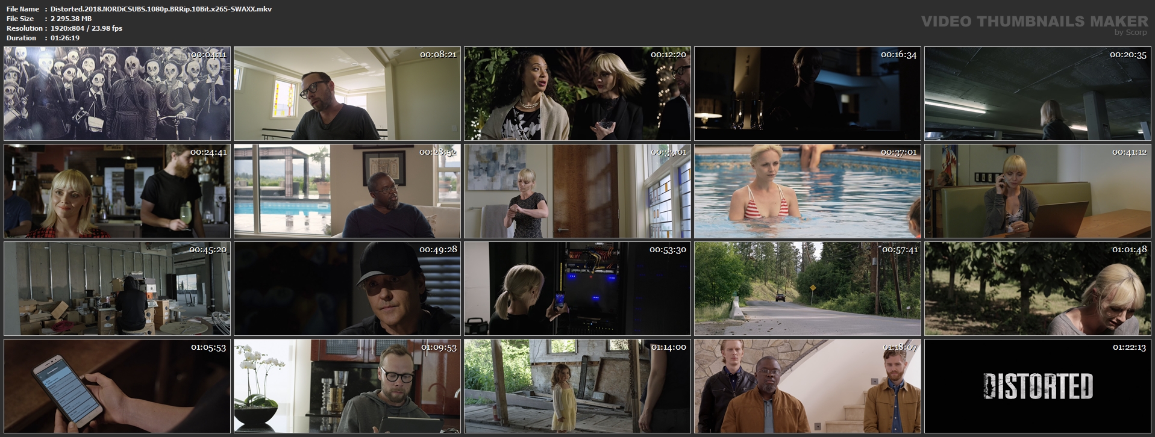Select the thumbnail stamped 00:20:35
This screenshot has width=1155, height=437.
(1038, 93)
